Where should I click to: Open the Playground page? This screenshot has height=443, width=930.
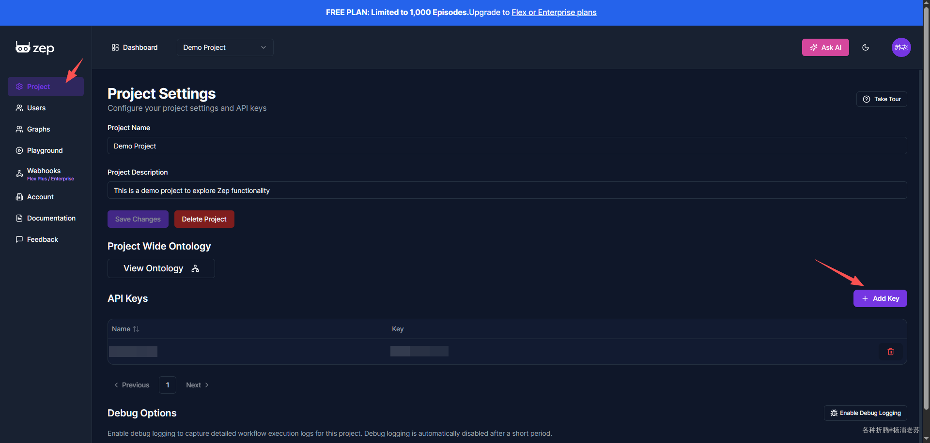[x=46, y=150]
